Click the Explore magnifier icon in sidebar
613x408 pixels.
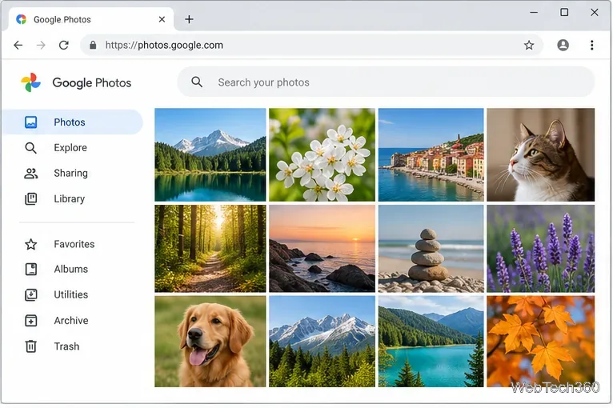[x=31, y=148]
